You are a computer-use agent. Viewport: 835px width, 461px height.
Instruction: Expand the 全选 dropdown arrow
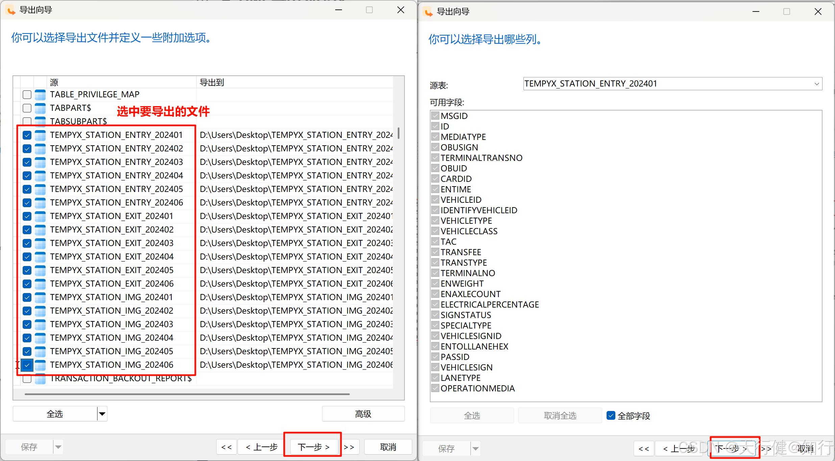click(x=102, y=414)
